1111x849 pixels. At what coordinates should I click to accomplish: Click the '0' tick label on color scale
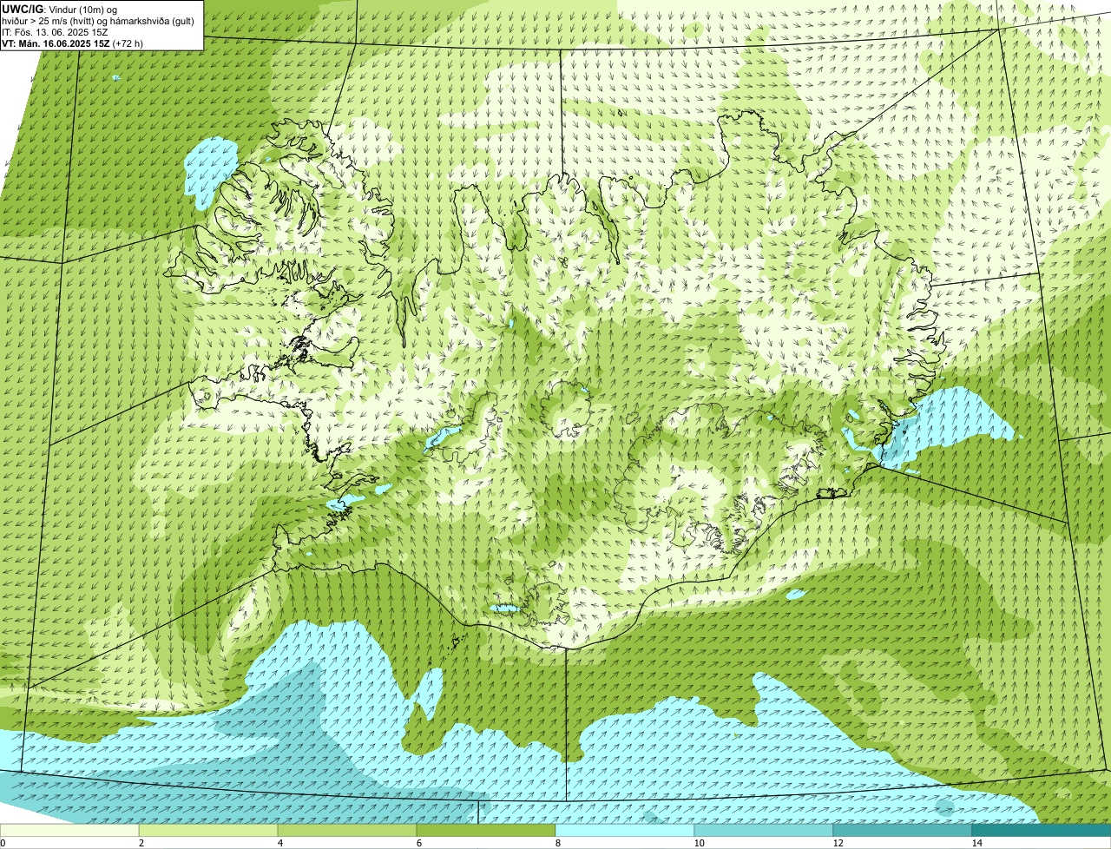pyautogui.click(x=3, y=843)
